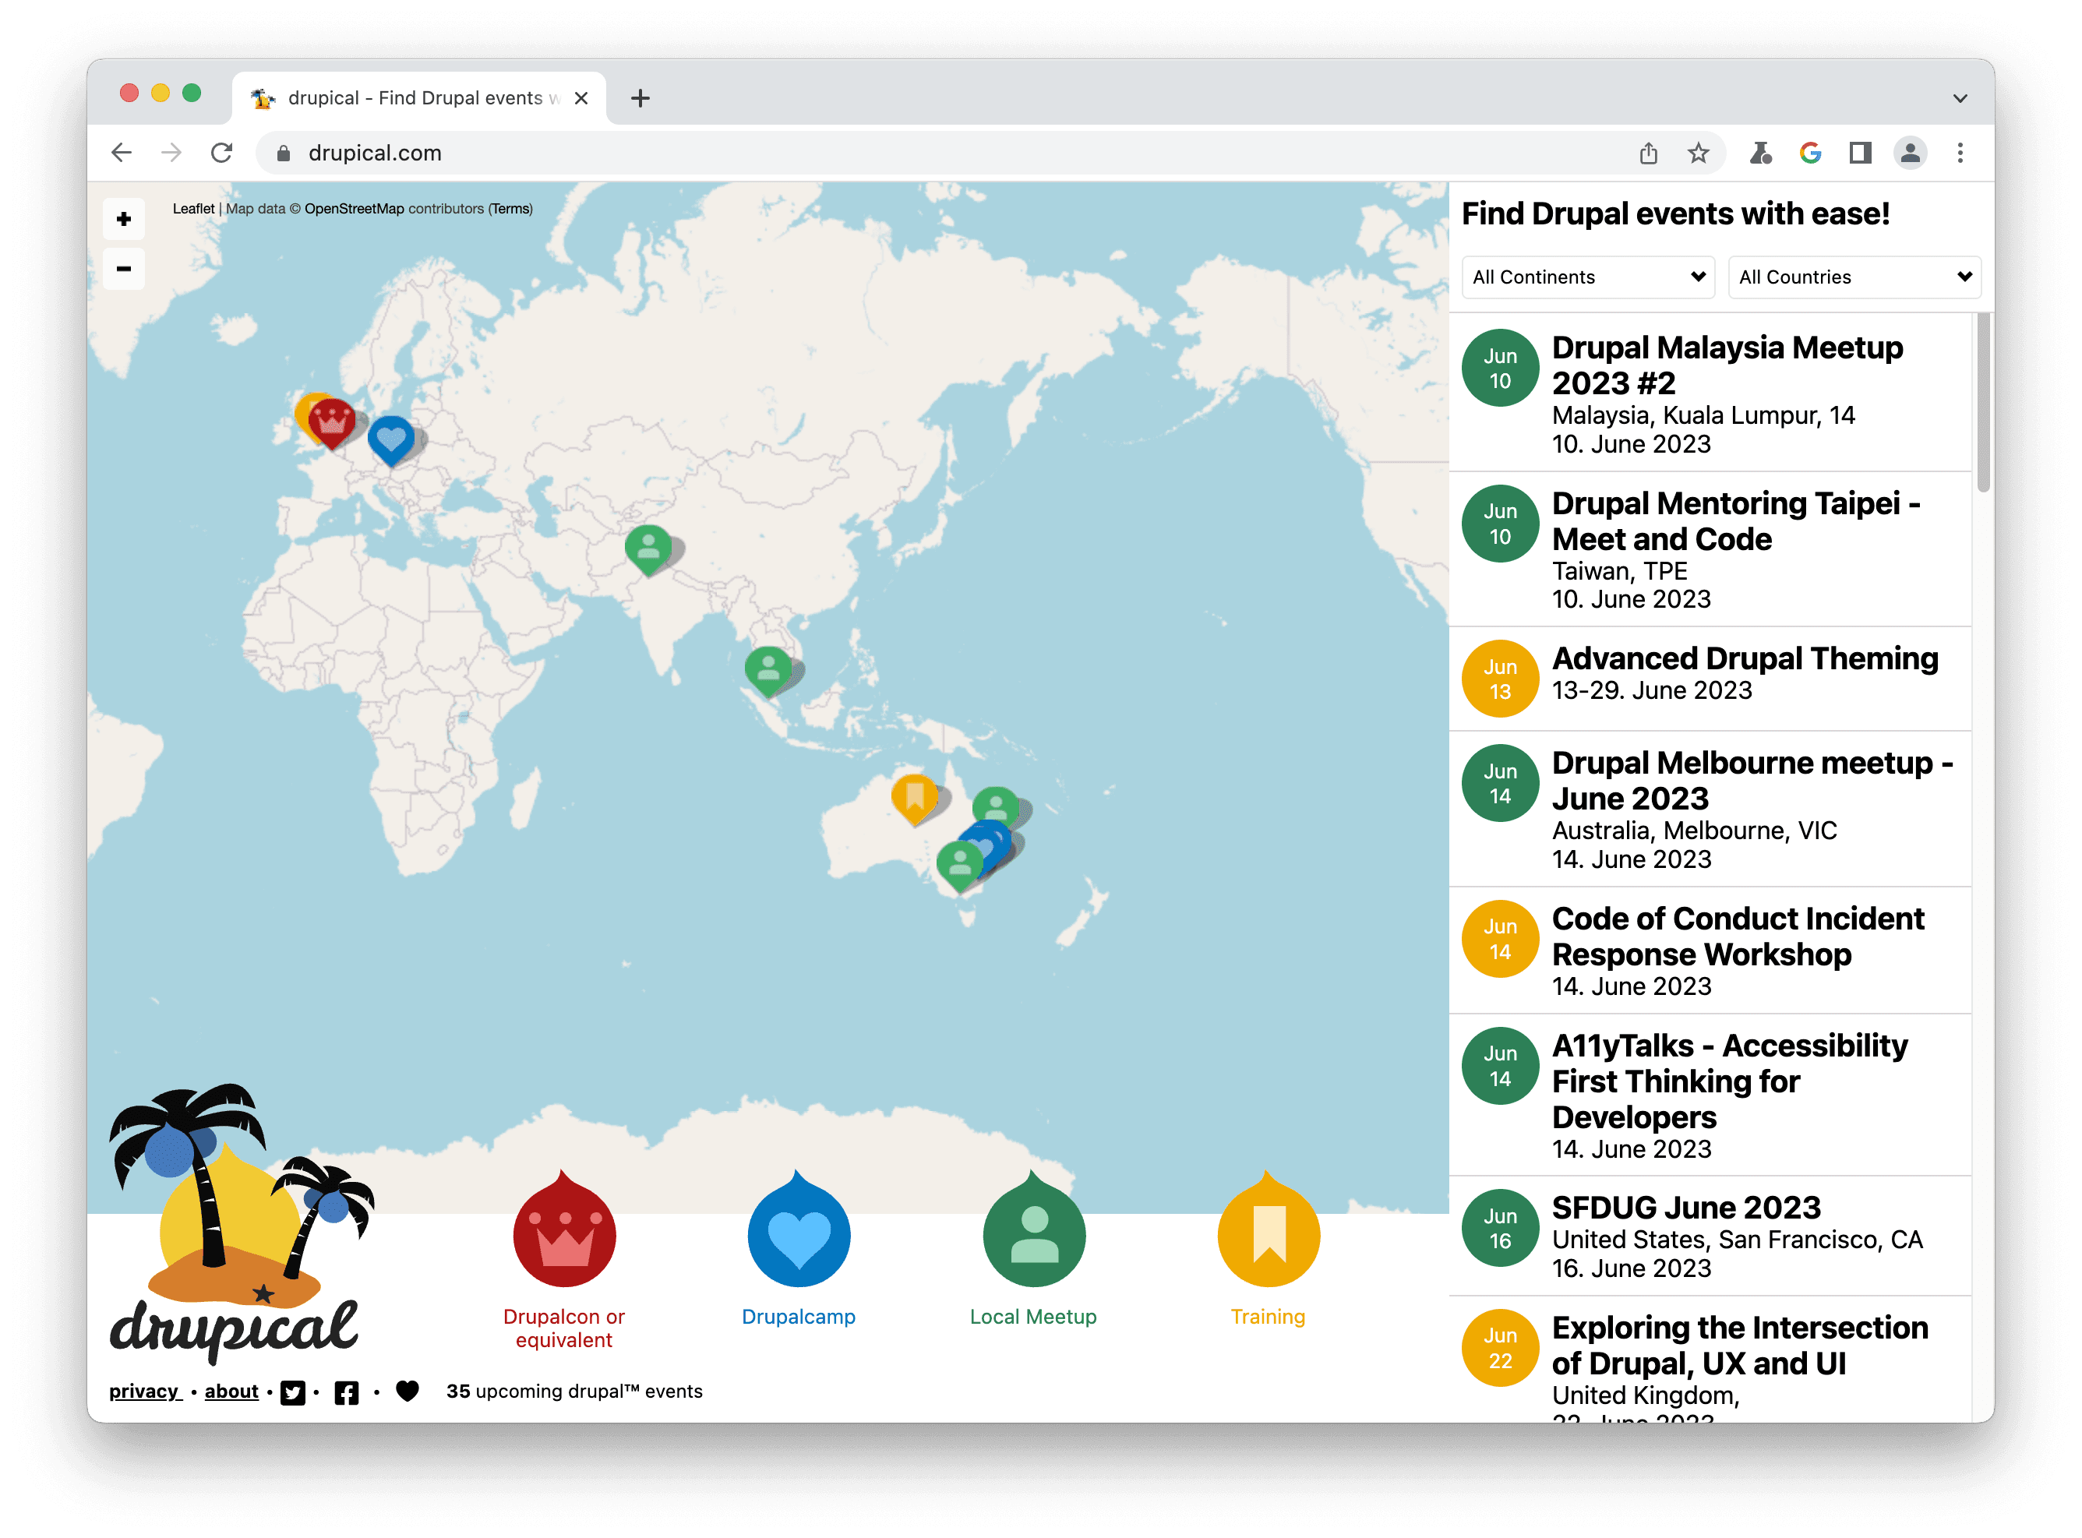Open the Chrome three-dot menu
The width and height of the screenshot is (2082, 1538).
[1961, 153]
